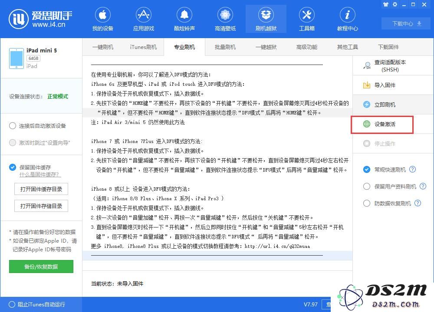Click 立即刷机 lightning icon
The height and width of the screenshot is (312, 434).
tap(366, 104)
